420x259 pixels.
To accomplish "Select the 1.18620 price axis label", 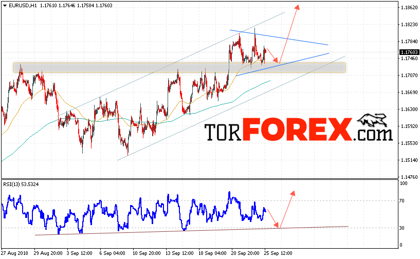I will click(409, 8).
